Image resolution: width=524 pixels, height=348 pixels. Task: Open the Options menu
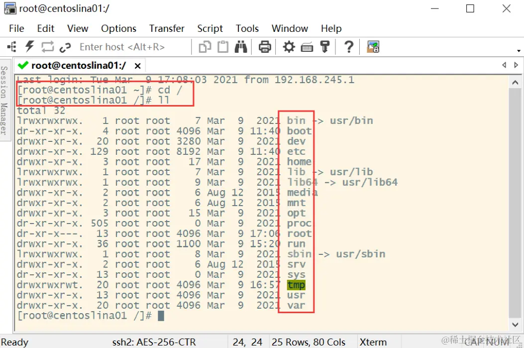[118, 29]
